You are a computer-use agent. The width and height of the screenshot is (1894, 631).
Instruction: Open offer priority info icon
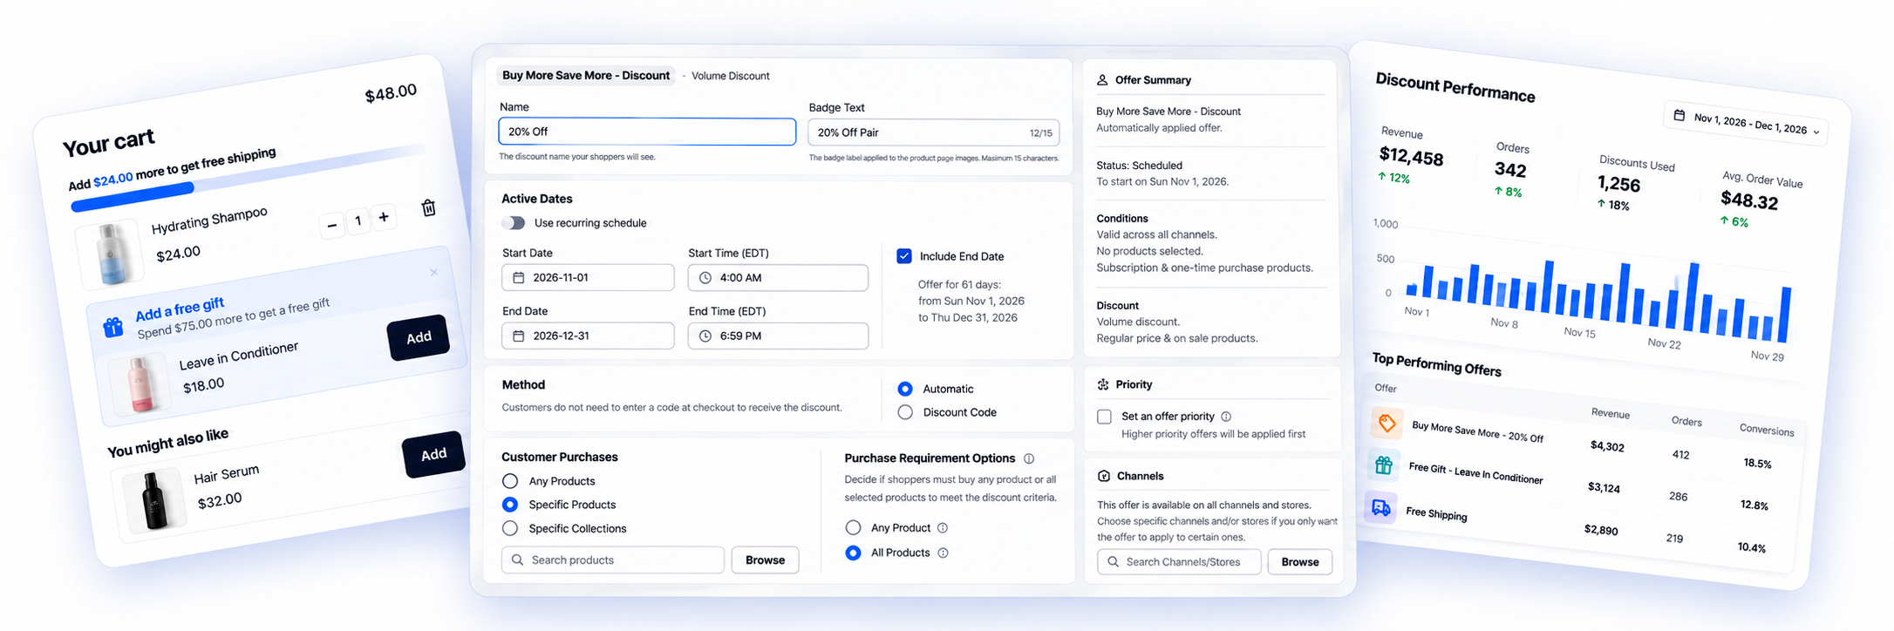(1226, 417)
